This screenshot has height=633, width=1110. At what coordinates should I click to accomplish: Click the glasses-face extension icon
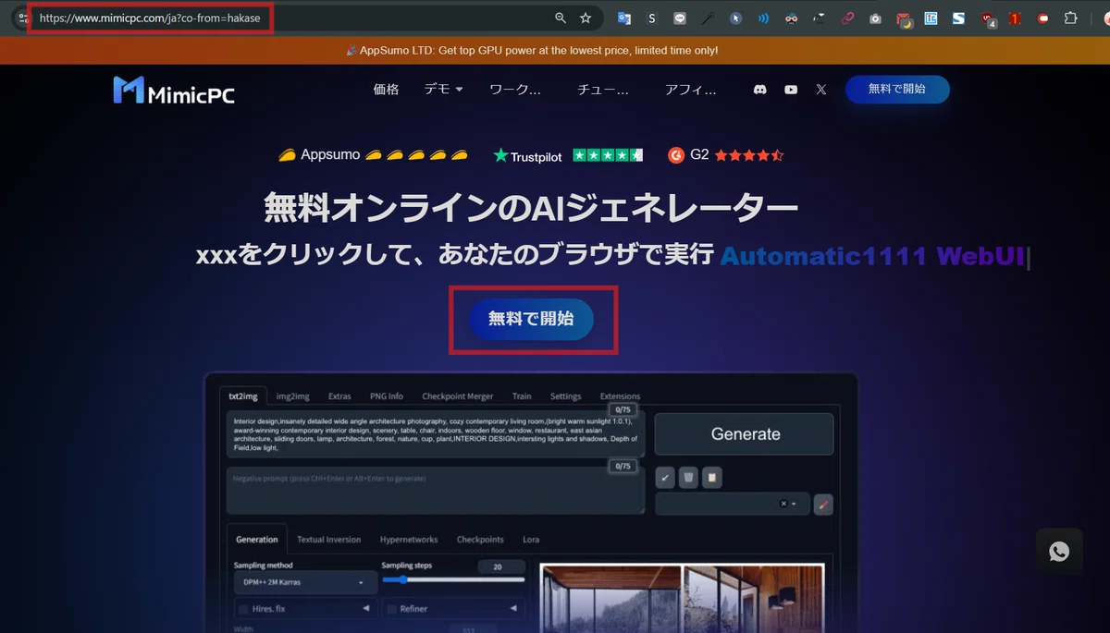click(792, 18)
